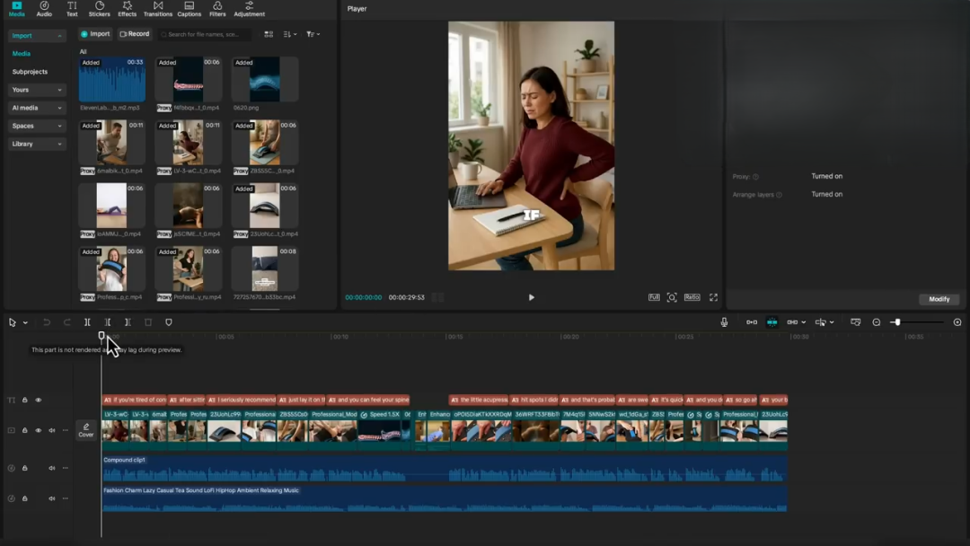Screen dimensions: 970x546
Task: Trim clip left of the playhead
Action: point(108,322)
